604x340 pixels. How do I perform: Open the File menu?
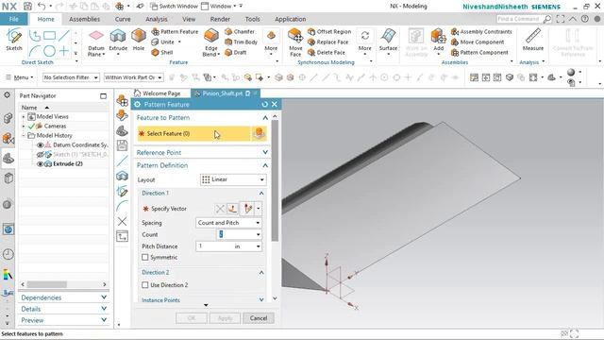[x=13, y=19]
